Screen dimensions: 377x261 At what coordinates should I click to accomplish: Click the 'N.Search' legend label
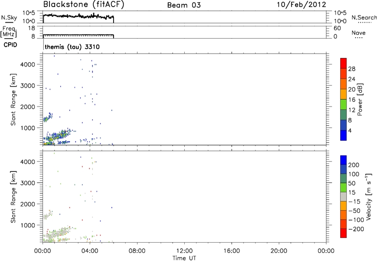click(x=364, y=17)
